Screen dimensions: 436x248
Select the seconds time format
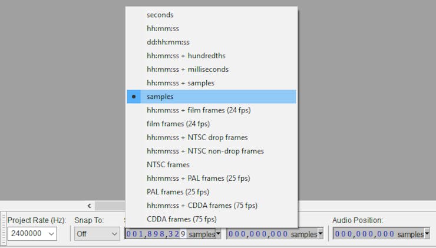[212, 15]
